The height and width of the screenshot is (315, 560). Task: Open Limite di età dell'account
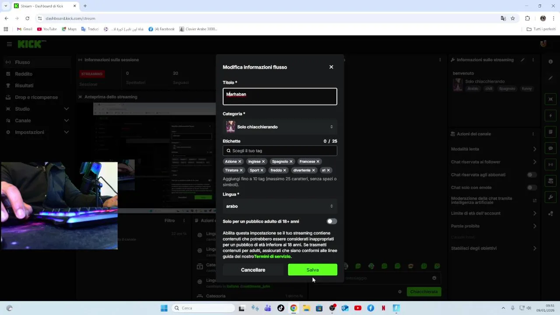(493, 213)
